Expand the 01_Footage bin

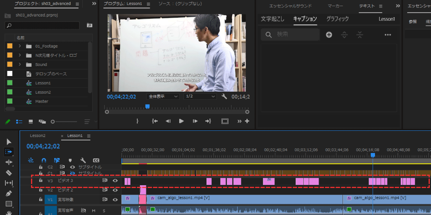pyautogui.click(x=20, y=46)
